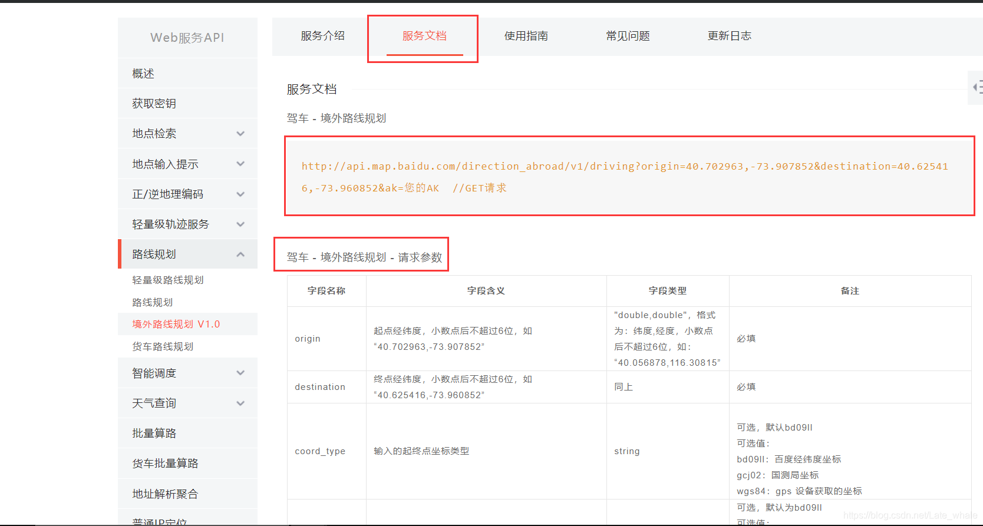Expand the 地点检索 chevron
The width and height of the screenshot is (983, 526).
(240, 134)
